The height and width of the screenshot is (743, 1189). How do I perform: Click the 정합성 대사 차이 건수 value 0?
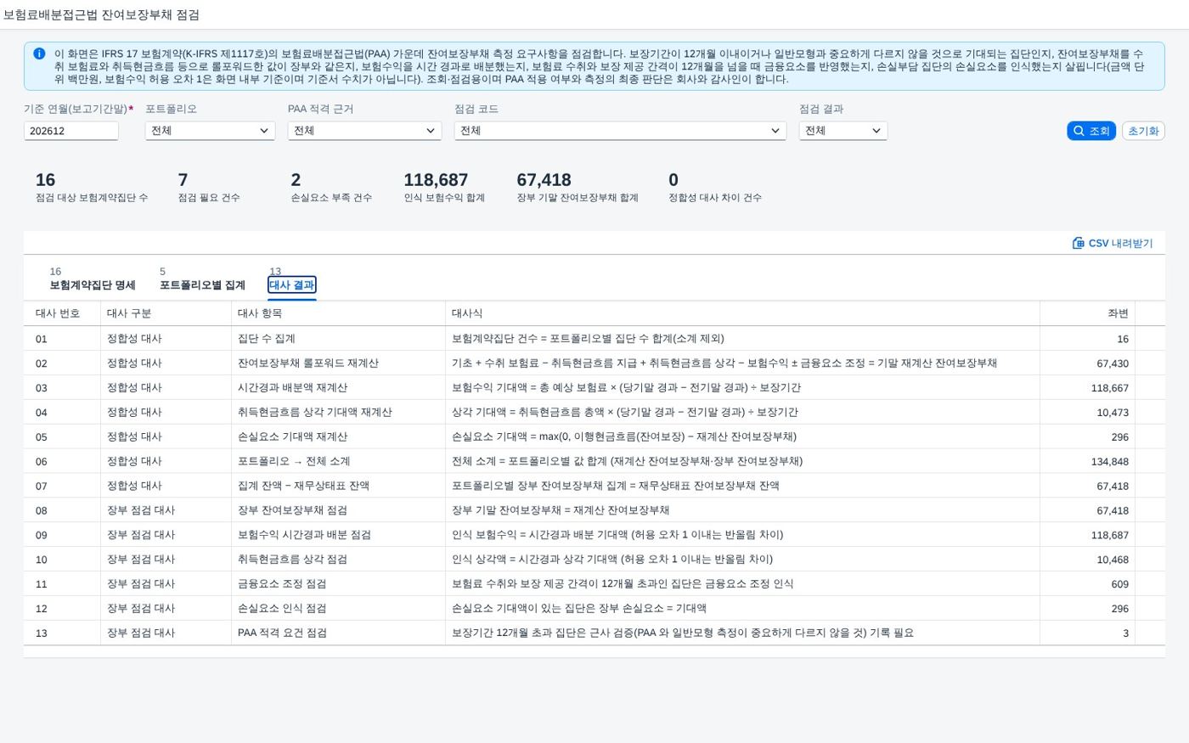pyautogui.click(x=673, y=180)
